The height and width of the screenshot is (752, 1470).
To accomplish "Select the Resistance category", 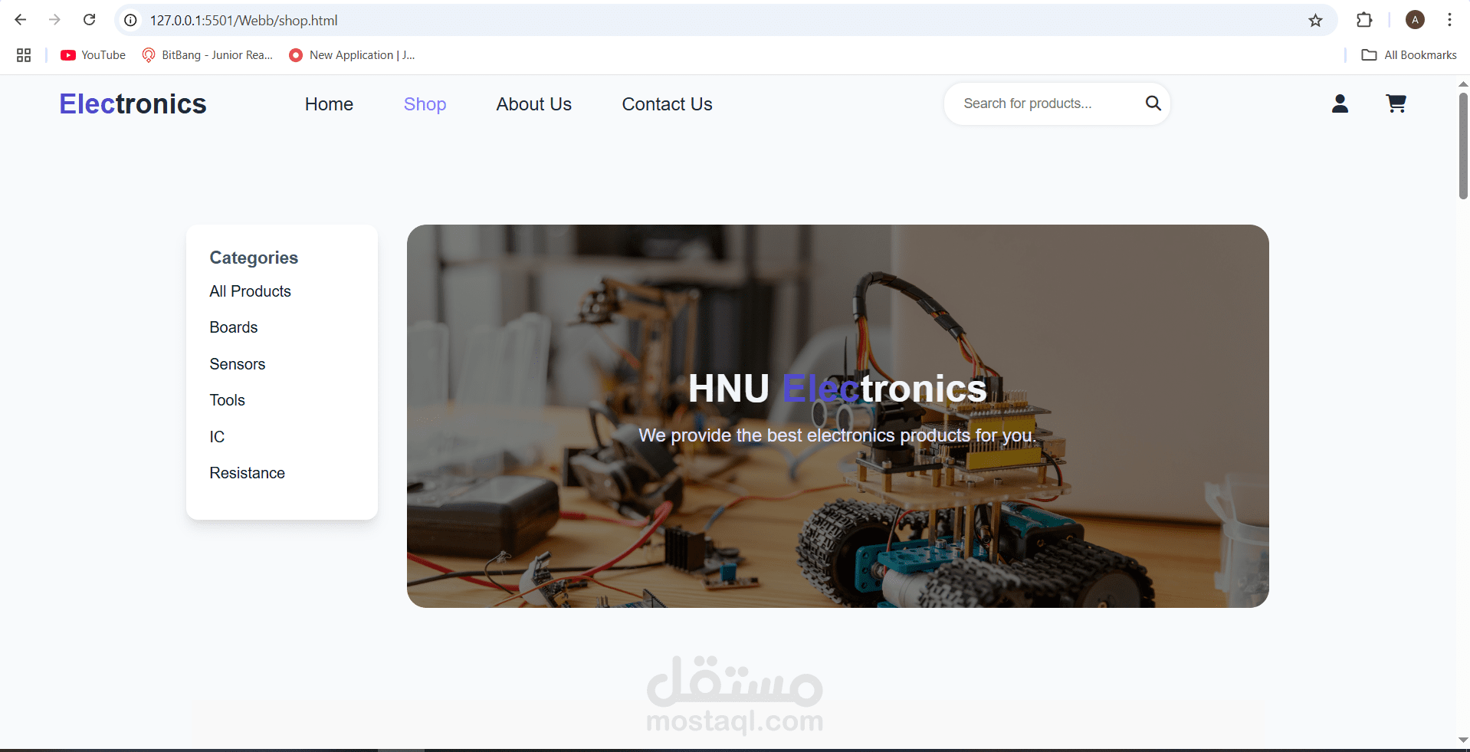I will point(247,473).
